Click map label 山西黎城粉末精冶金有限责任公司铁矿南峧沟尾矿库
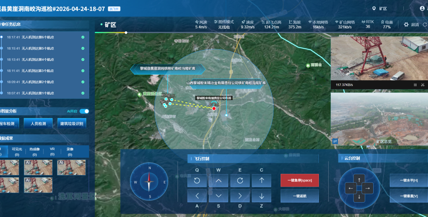 (226, 83)
